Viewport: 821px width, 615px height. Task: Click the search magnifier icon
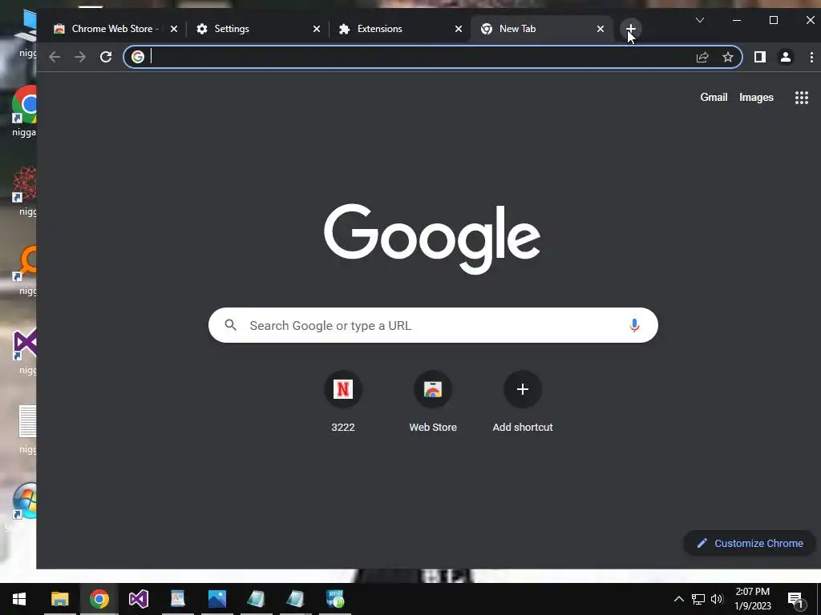(230, 325)
